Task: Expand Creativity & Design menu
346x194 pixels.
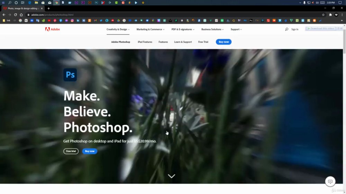Action: pos(118,29)
